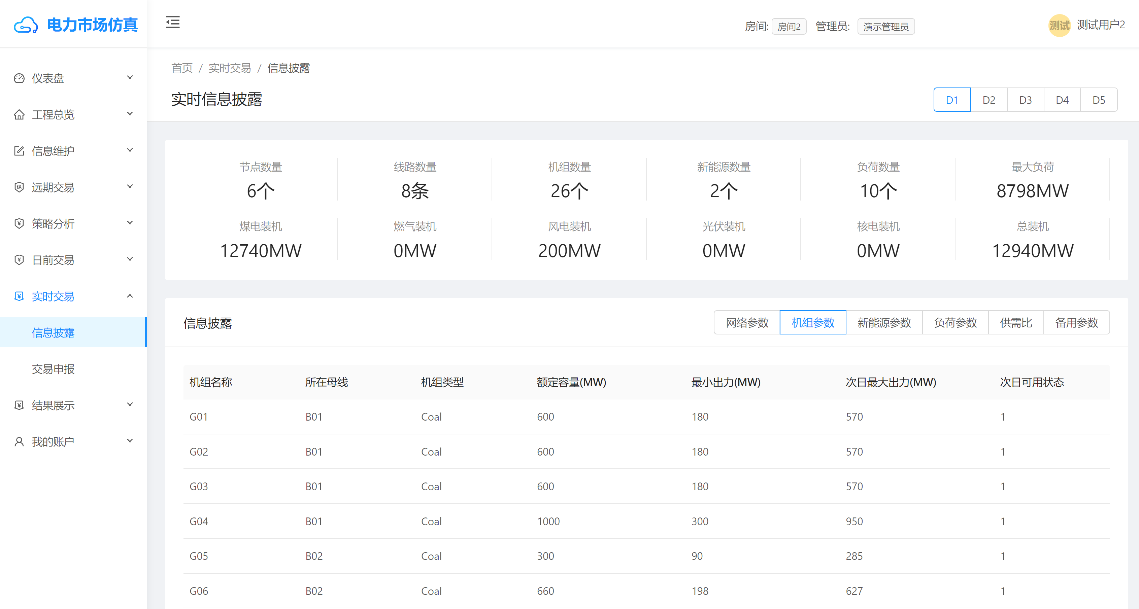The height and width of the screenshot is (609, 1139).
Task: Click the shield icon beside 策略分析
Action: click(x=19, y=224)
